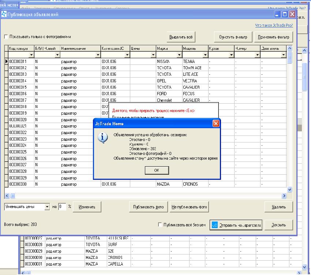Click the Select All button
311x275 pixels.
tap(181, 37)
